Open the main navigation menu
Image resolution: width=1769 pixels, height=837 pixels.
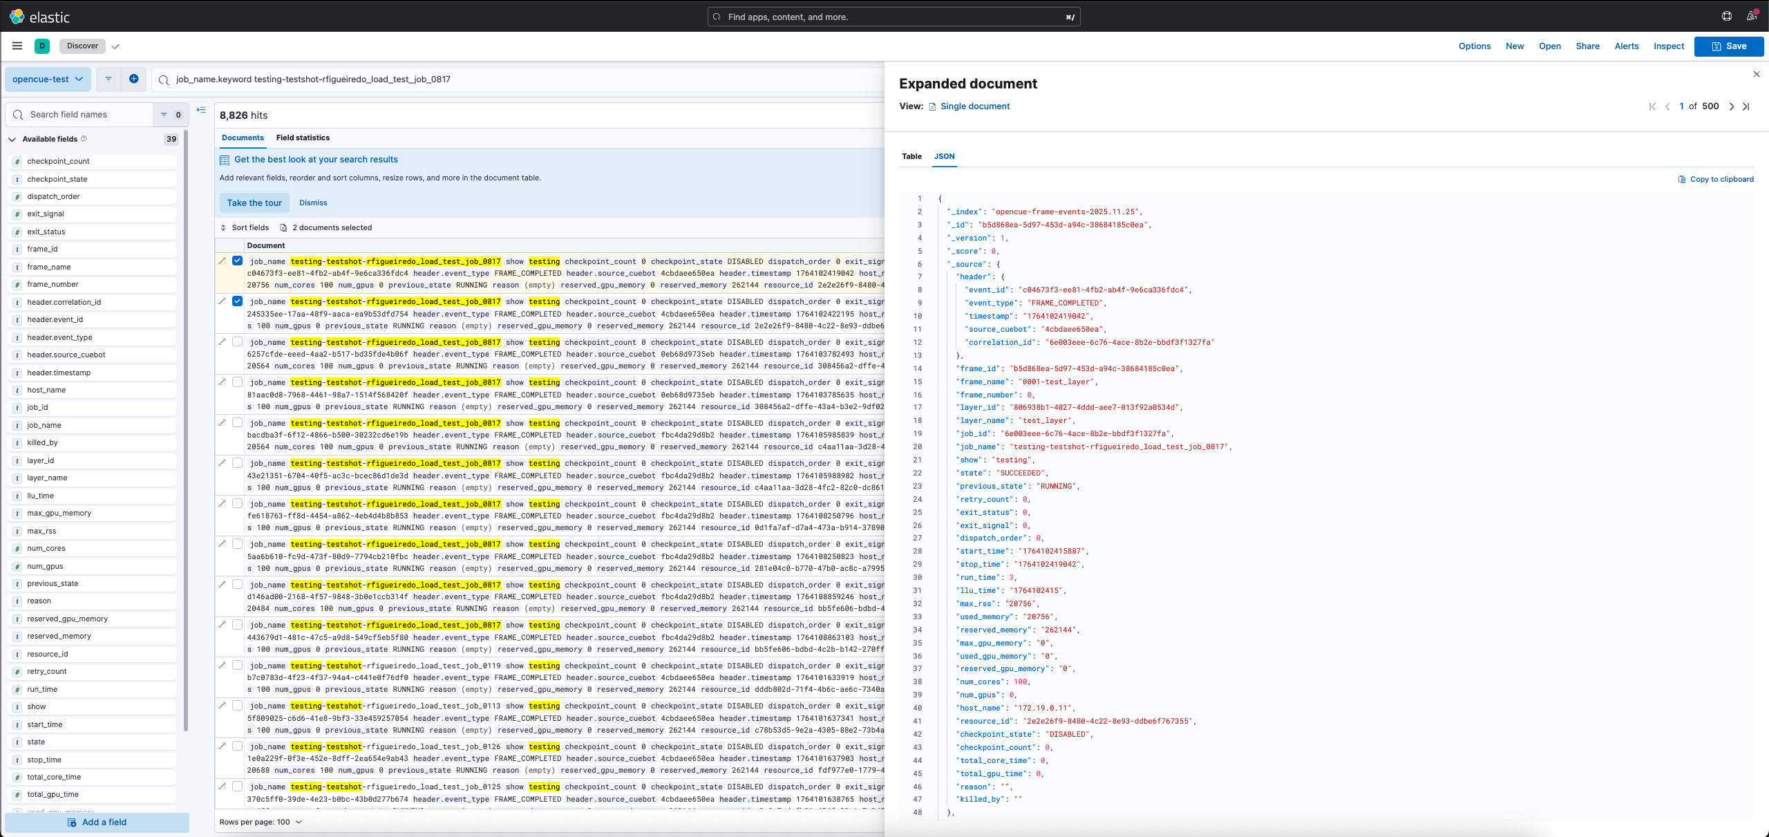[17, 46]
